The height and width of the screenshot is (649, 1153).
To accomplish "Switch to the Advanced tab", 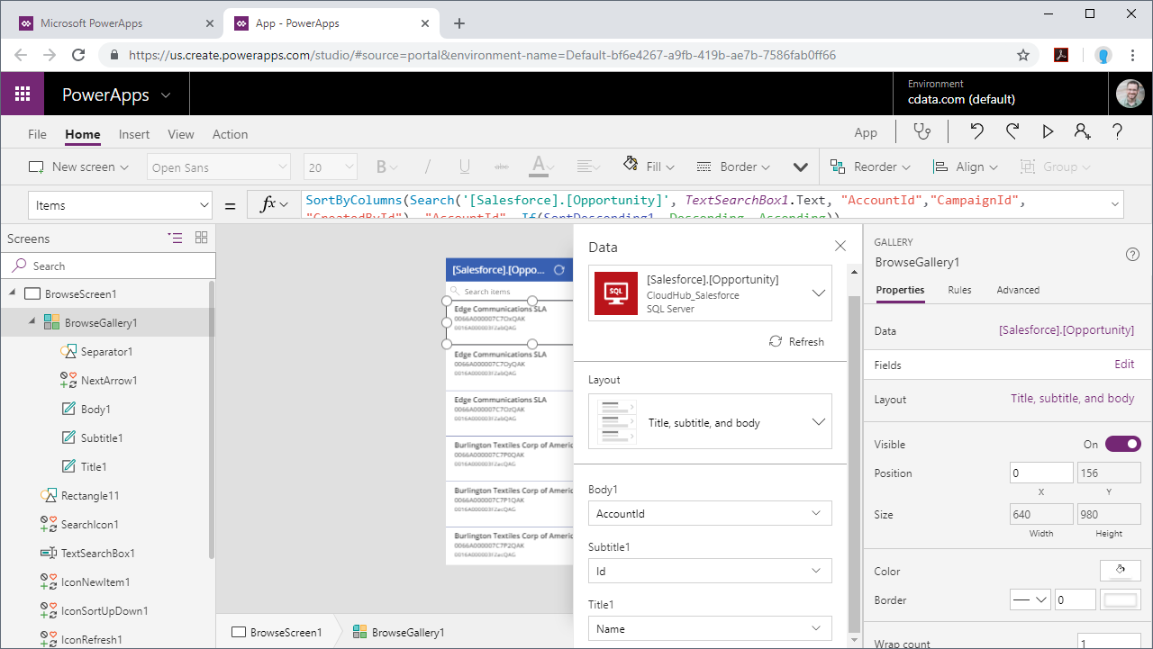I will pos(1018,290).
